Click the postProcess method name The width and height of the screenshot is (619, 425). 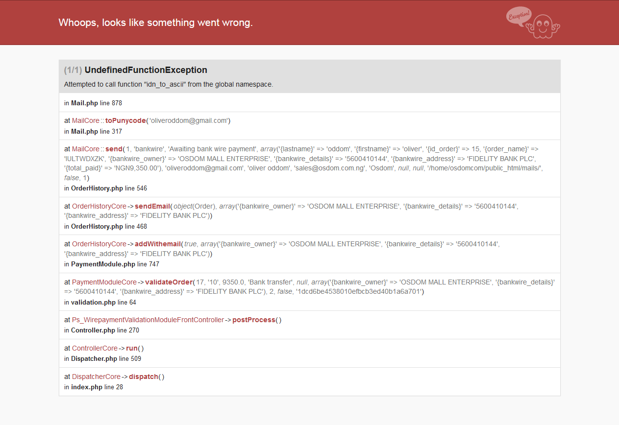[x=253, y=320]
